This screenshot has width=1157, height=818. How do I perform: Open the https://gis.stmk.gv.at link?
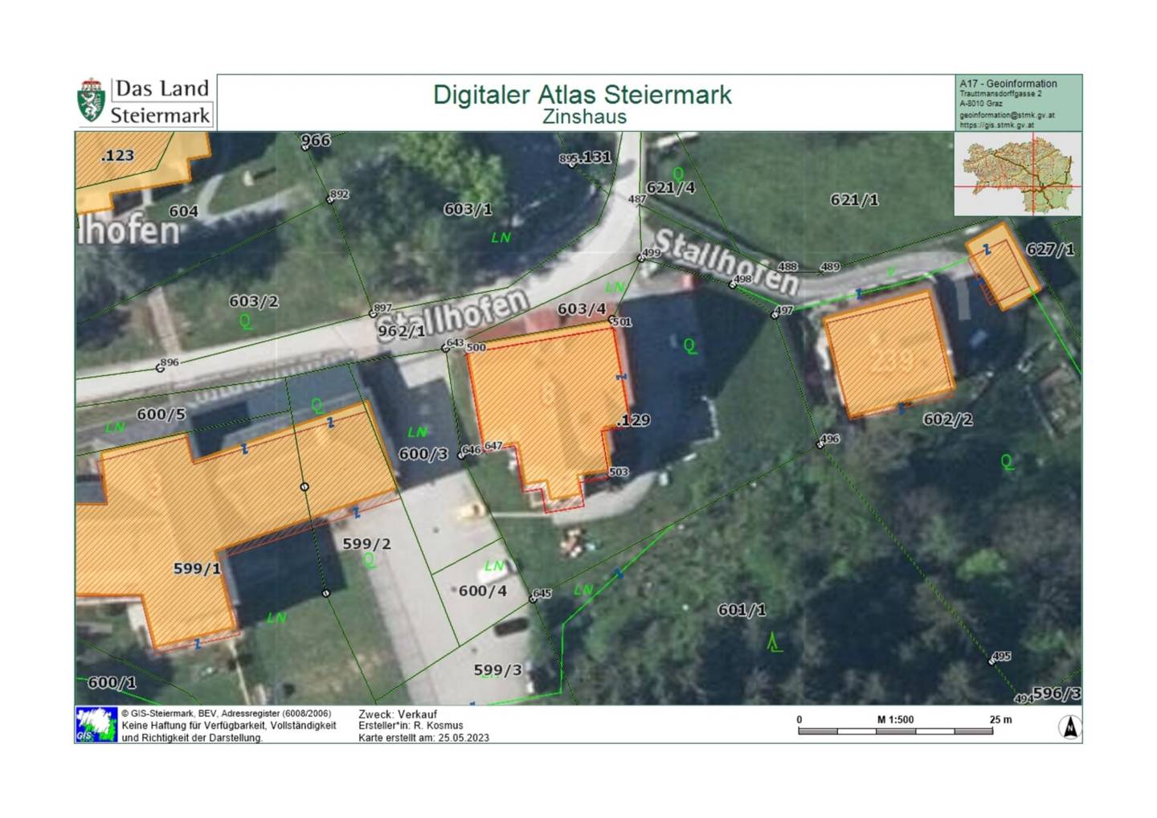(x=996, y=125)
